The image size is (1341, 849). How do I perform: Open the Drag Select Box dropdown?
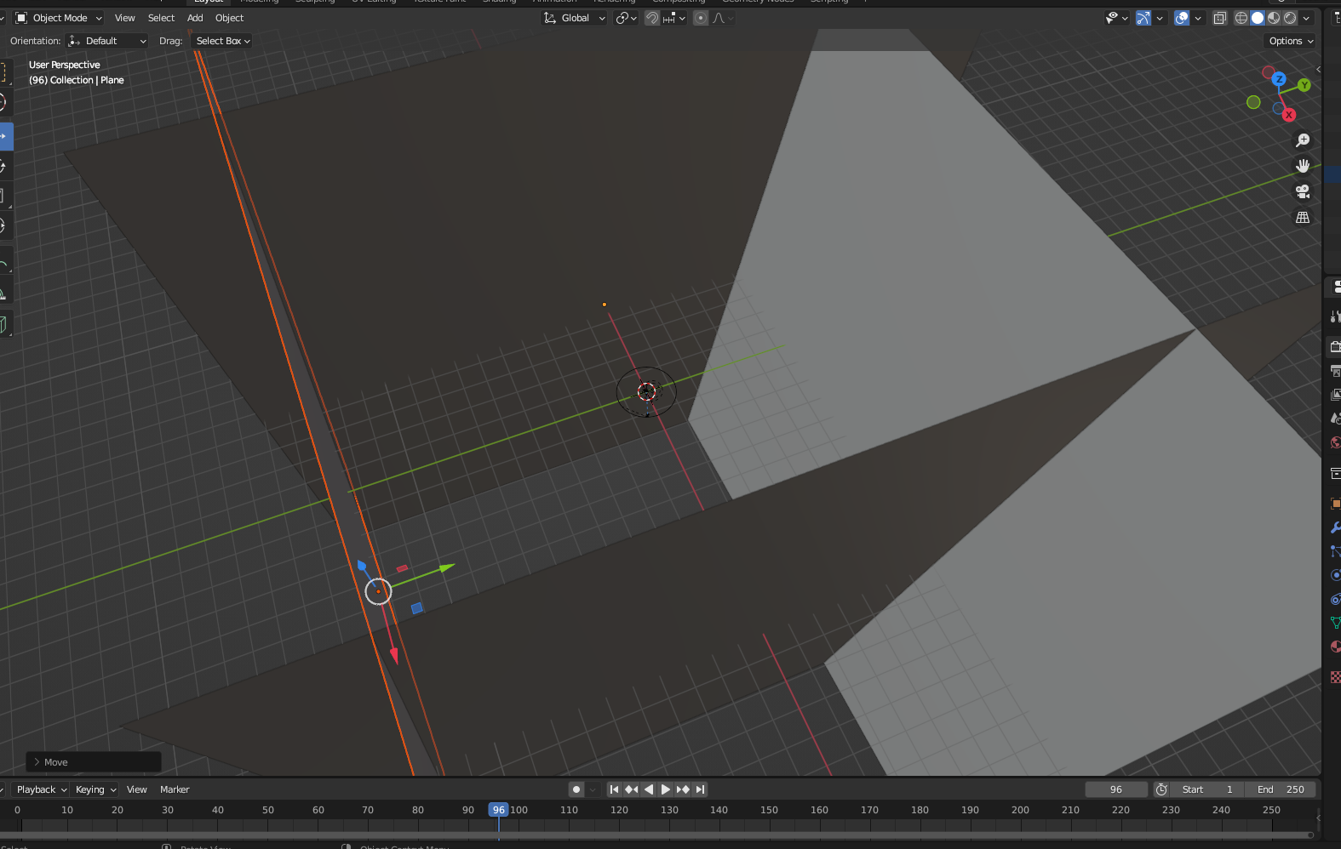(x=222, y=41)
